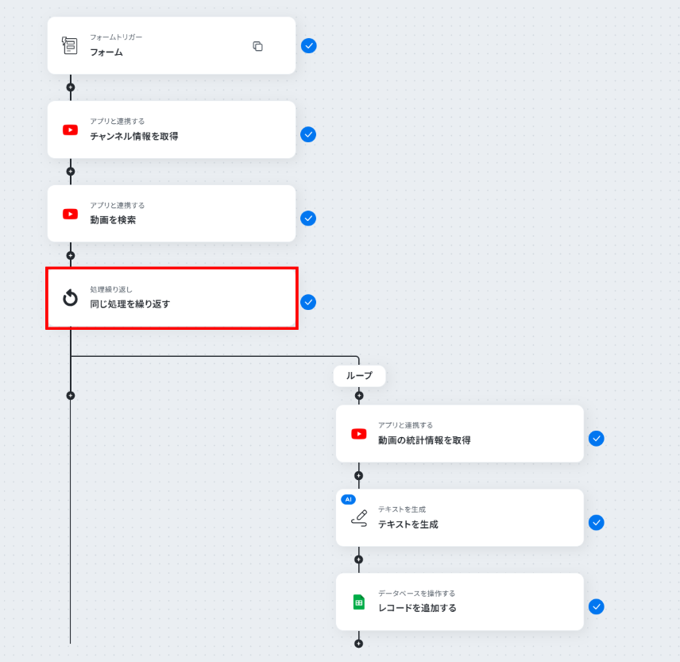This screenshot has height=662, width=680.
Task: Click the AI badge on テキストを生成
Action: [348, 499]
